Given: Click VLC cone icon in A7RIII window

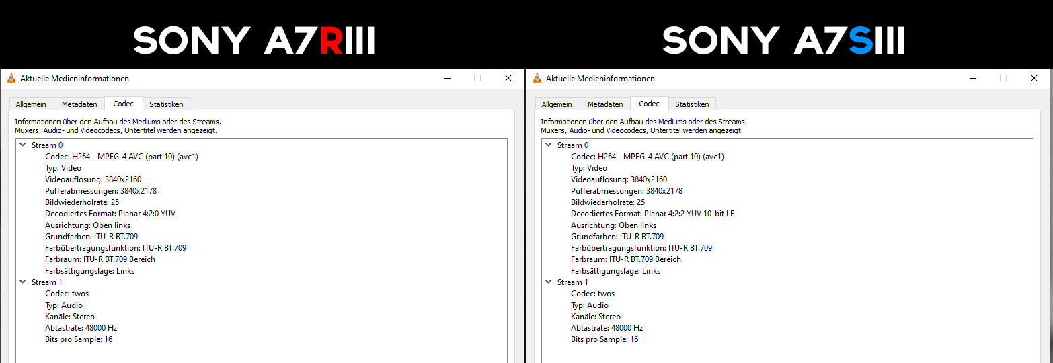Looking at the screenshot, I should point(11,79).
